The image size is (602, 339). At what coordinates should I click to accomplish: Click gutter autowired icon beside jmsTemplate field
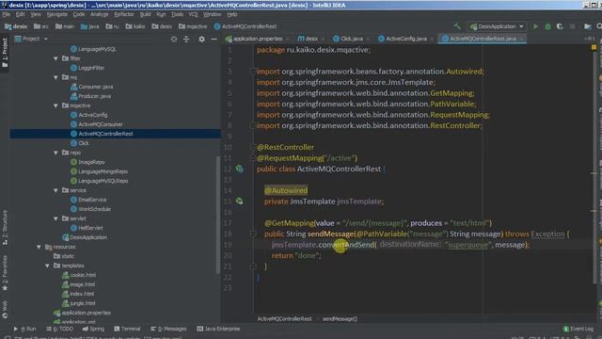(x=239, y=201)
